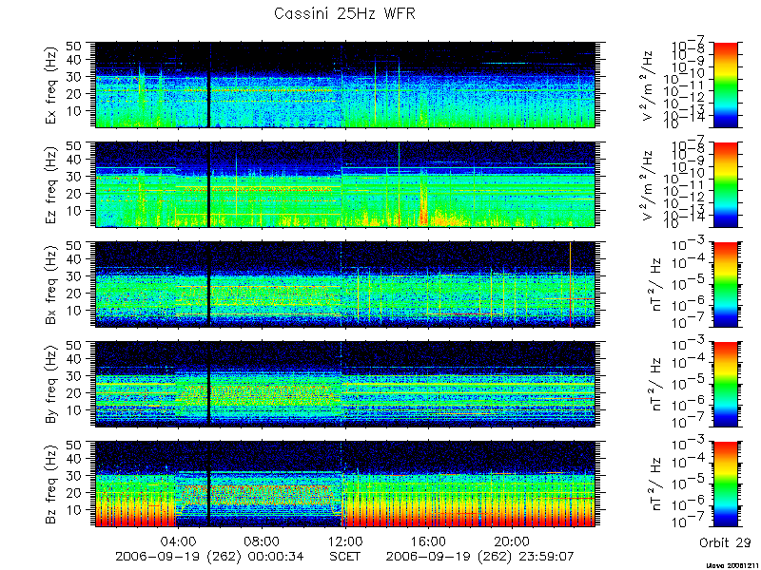761x570 pixels.
Task: Click the 10⁻⁷ bottom tick on By colorbar
Action: click(690, 423)
